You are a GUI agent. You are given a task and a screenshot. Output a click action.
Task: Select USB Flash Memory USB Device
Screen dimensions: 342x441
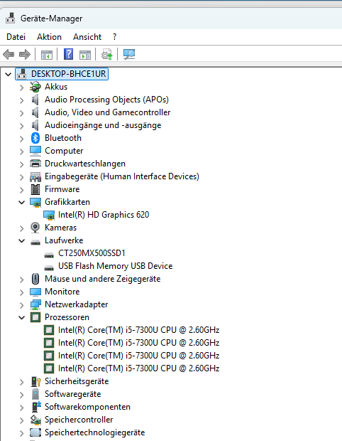pyautogui.click(x=116, y=266)
